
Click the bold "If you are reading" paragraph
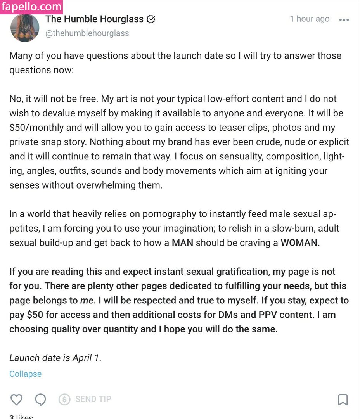[x=178, y=300]
